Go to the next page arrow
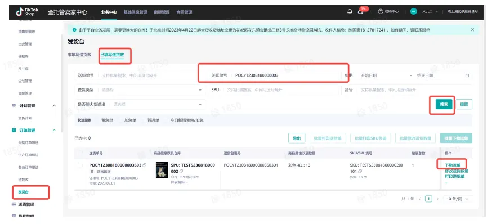492x224 pixels. (x=437, y=199)
